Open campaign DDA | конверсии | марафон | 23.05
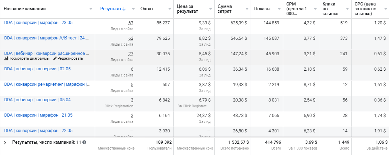 pyautogui.click(x=38, y=23)
